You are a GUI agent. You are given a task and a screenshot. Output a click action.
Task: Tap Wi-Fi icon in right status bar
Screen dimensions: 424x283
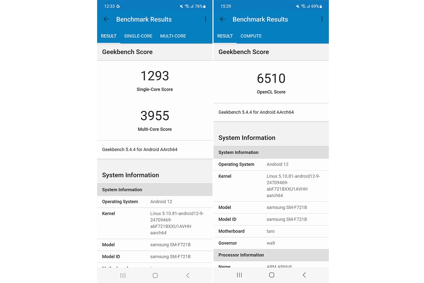[303, 6]
